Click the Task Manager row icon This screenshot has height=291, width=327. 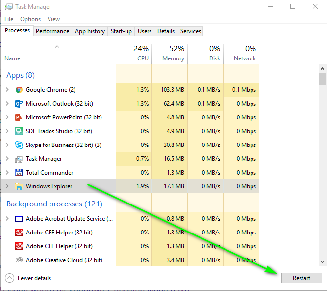coord(19,159)
